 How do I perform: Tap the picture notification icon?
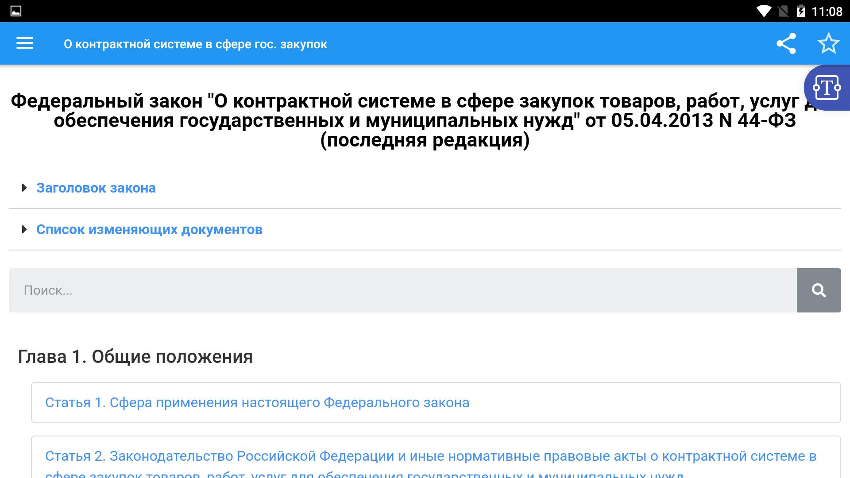pyautogui.click(x=16, y=11)
